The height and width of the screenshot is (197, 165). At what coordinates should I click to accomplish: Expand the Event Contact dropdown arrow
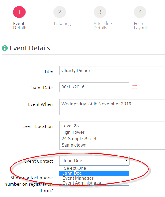pyautogui.click(x=127, y=160)
